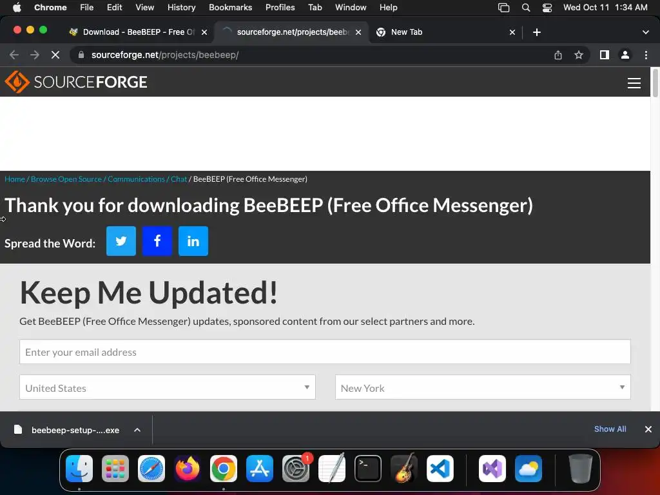Open the Chrome share icon
Screen dimensions: 660x495
(x=558, y=55)
